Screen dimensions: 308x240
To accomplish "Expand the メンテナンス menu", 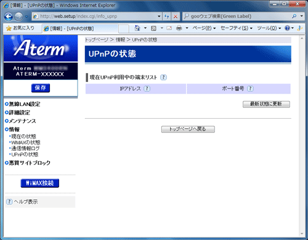I will pyautogui.click(x=20, y=121).
